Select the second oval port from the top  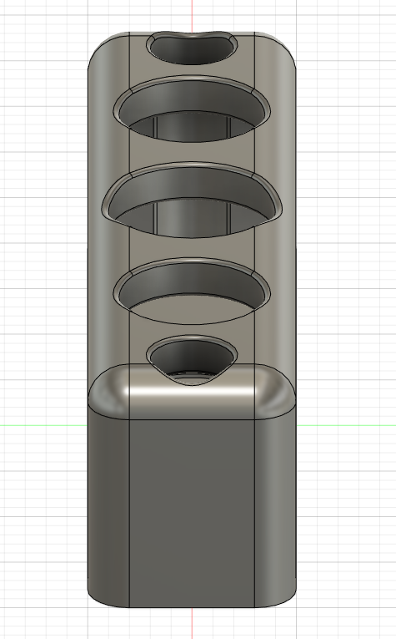[192, 109]
